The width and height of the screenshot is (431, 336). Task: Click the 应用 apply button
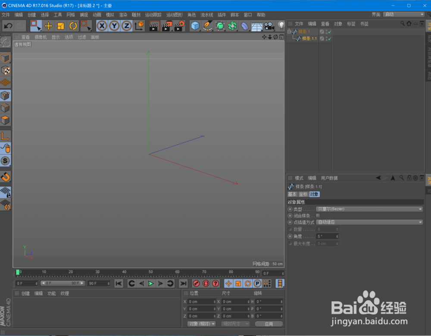click(269, 324)
